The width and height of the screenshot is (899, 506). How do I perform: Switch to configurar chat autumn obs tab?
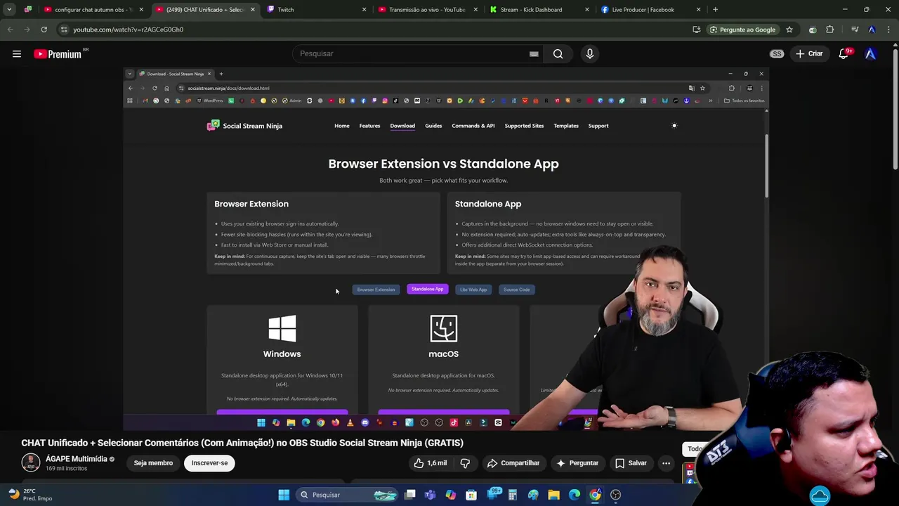93,10
